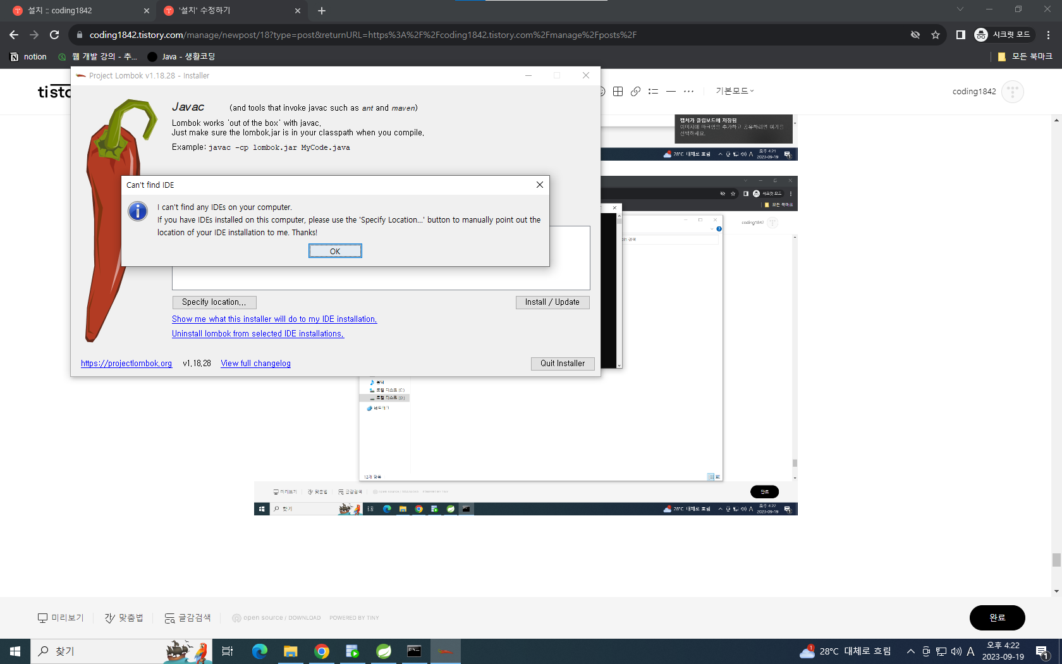Click the 글감검색 button

[x=188, y=618]
